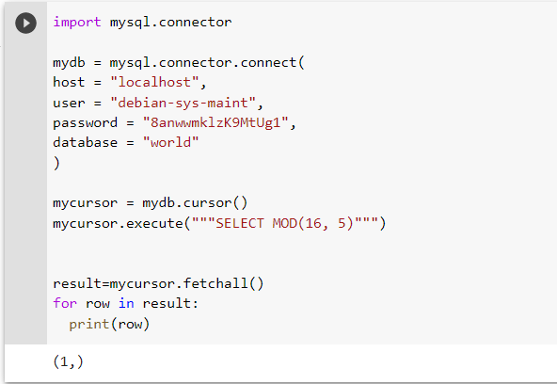Image resolution: width=557 pixels, height=384 pixels.
Task: Click the closing parenthesis of connect call
Action: (x=56, y=164)
